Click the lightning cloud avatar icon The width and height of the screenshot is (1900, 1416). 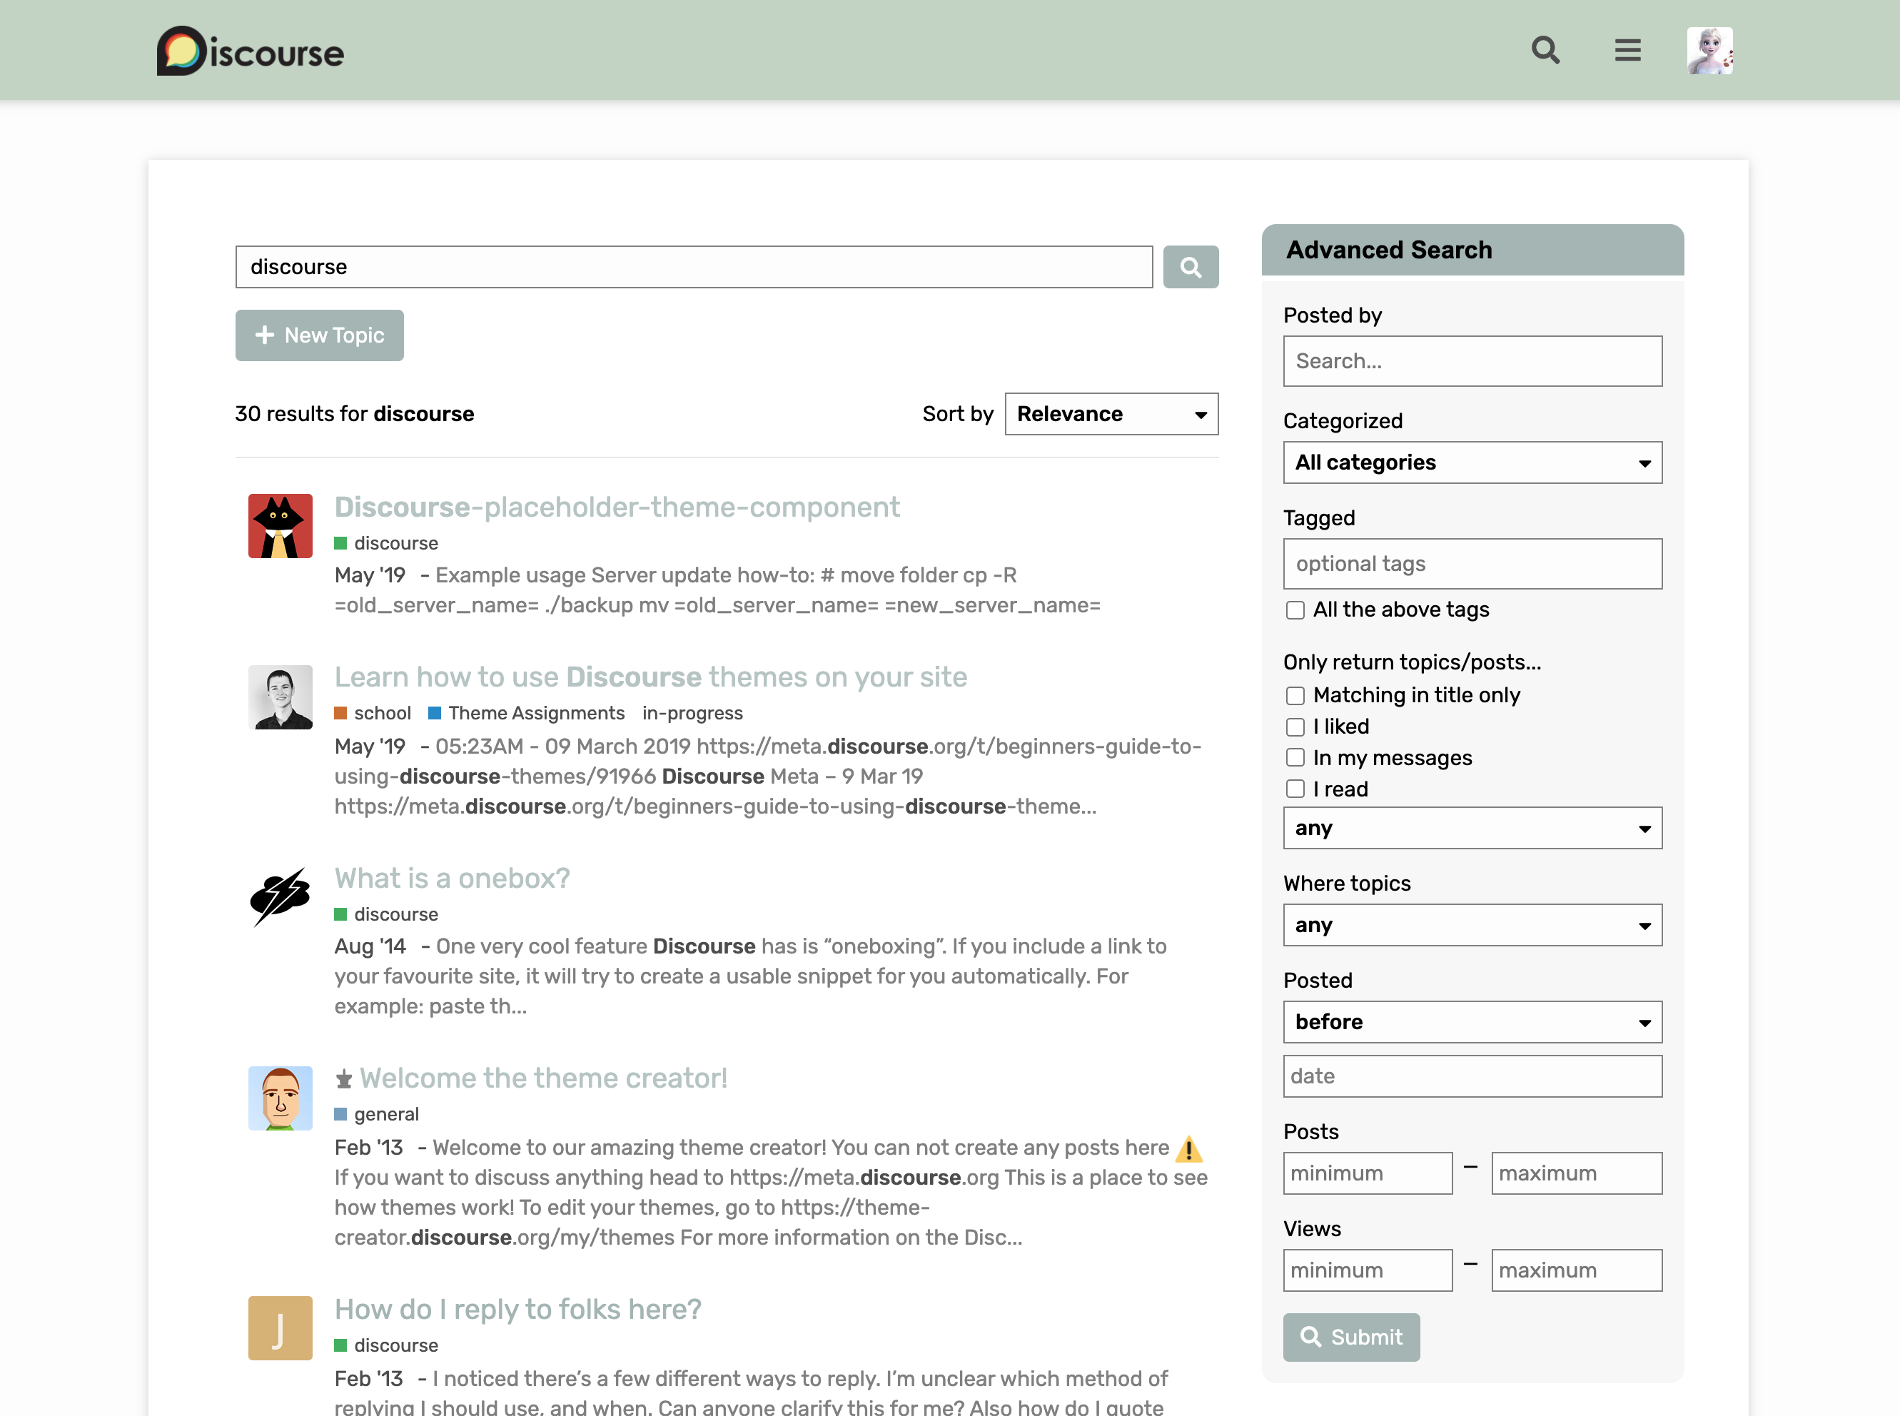click(x=281, y=896)
